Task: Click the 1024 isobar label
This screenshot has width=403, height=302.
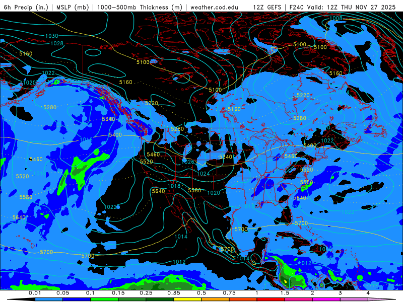Action: (204, 174)
